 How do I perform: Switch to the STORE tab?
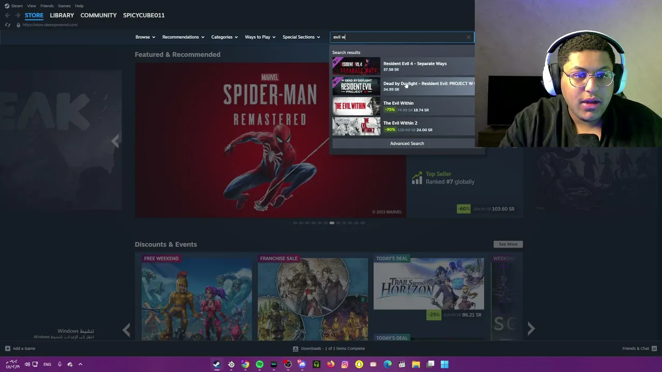tap(34, 16)
